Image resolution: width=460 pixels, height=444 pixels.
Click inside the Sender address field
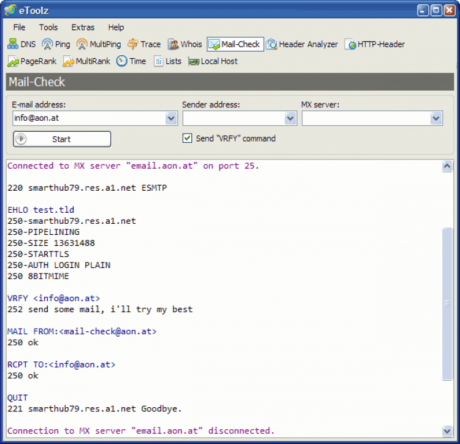(x=233, y=118)
